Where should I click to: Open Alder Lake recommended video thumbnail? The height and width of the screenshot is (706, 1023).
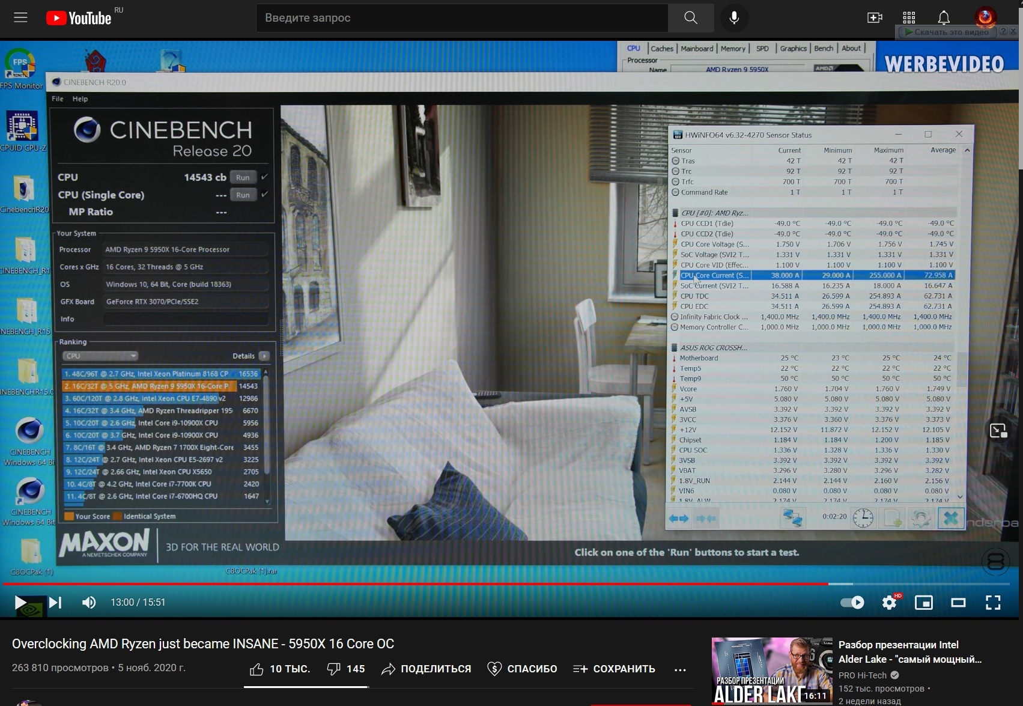click(772, 671)
